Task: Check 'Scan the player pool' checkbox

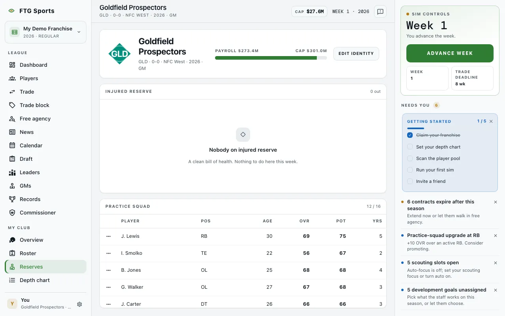Action: [410, 158]
